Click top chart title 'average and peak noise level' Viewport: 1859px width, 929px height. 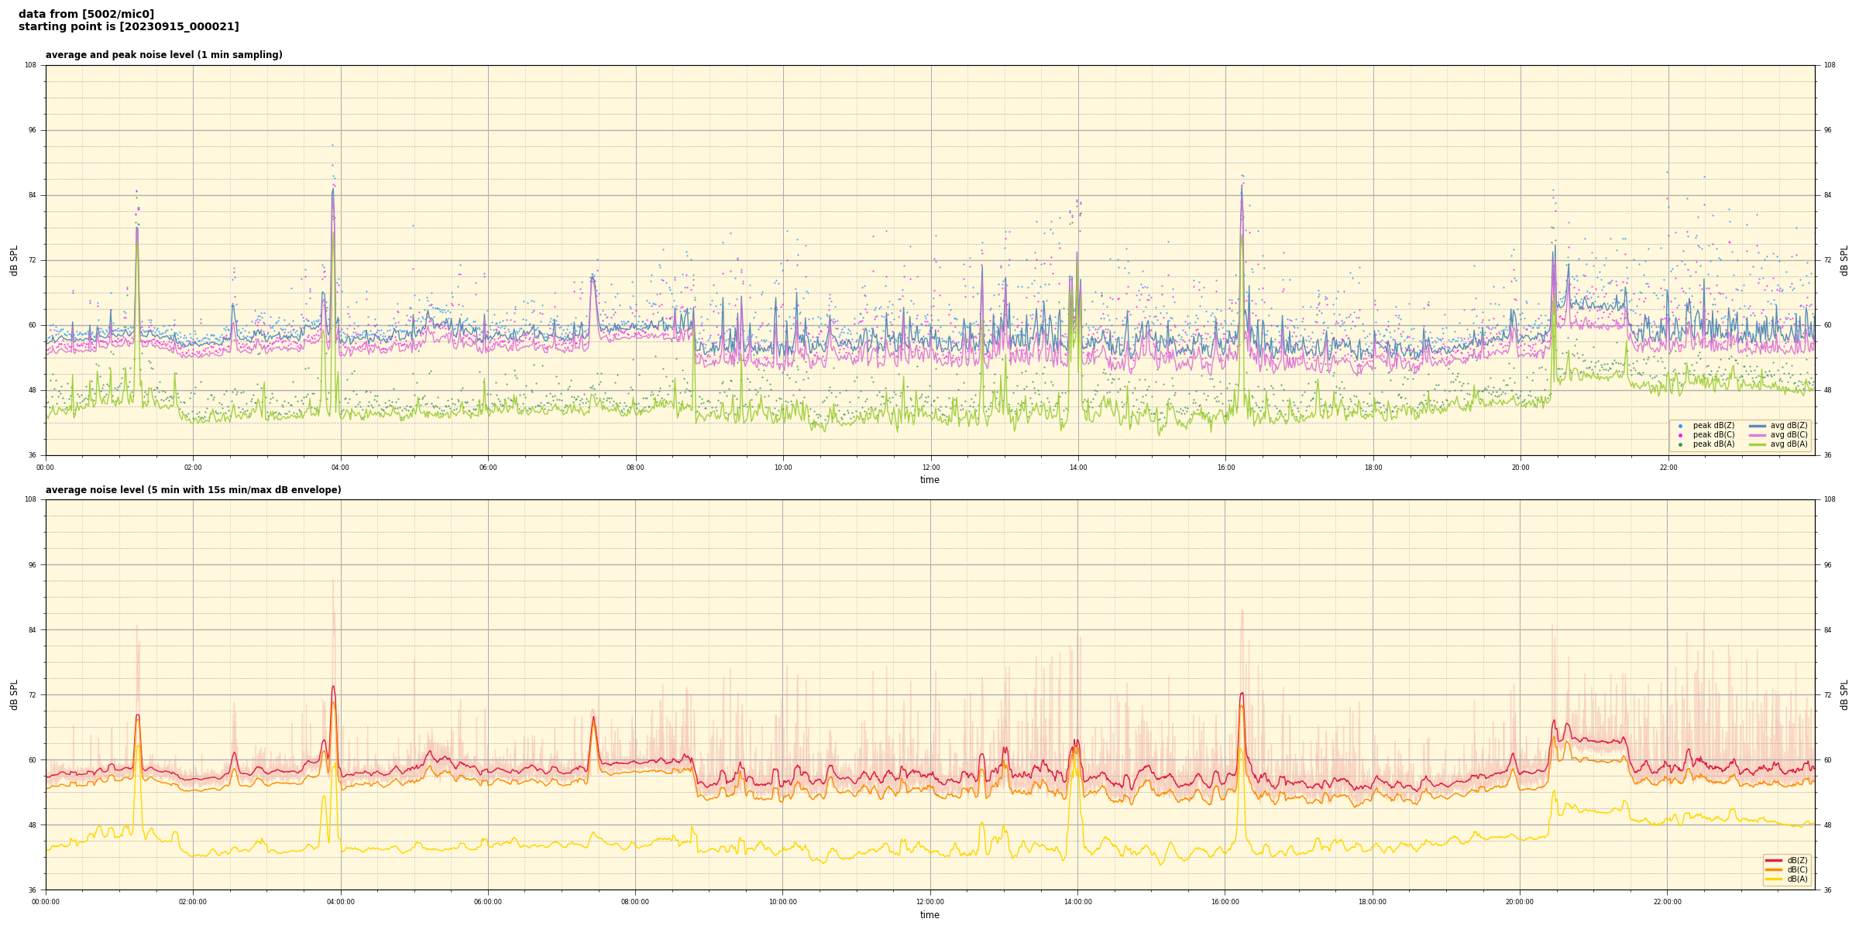pyautogui.click(x=163, y=55)
